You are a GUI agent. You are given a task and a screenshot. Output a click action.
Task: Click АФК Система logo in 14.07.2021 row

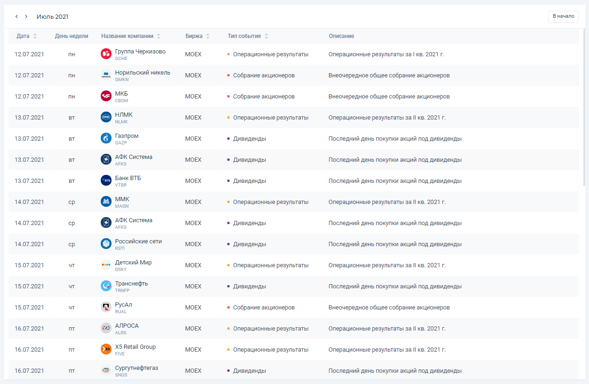(106, 223)
